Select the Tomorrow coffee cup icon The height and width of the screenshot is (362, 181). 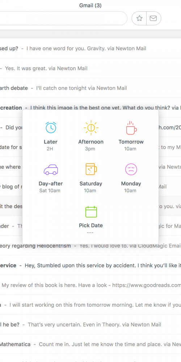coord(131,128)
